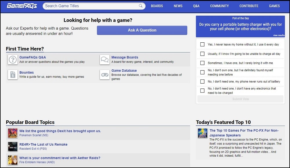Click the 'First Time Here?' heading
290x168 pixels.
click(x=25, y=49)
